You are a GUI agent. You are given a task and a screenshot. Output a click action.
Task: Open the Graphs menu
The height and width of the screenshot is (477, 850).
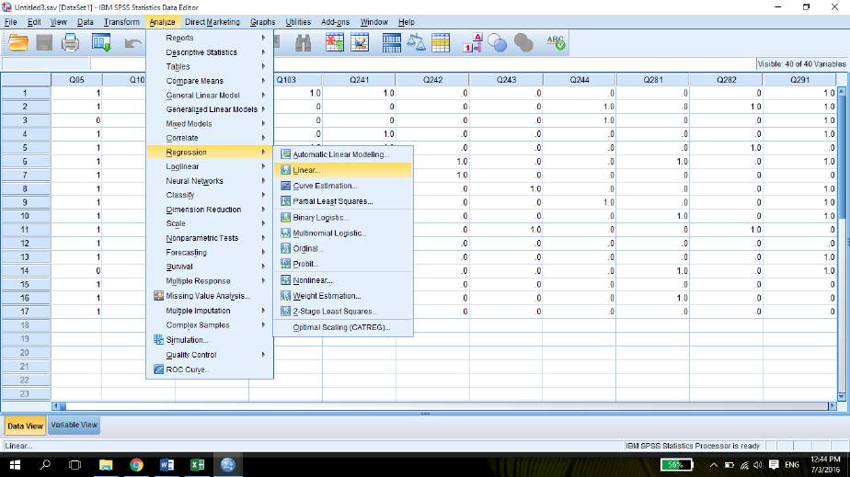pyautogui.click(x=263, y=22)
